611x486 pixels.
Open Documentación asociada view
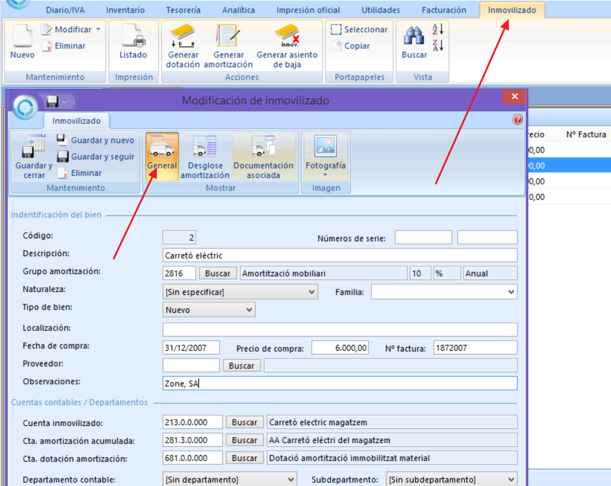coord(263,149)
